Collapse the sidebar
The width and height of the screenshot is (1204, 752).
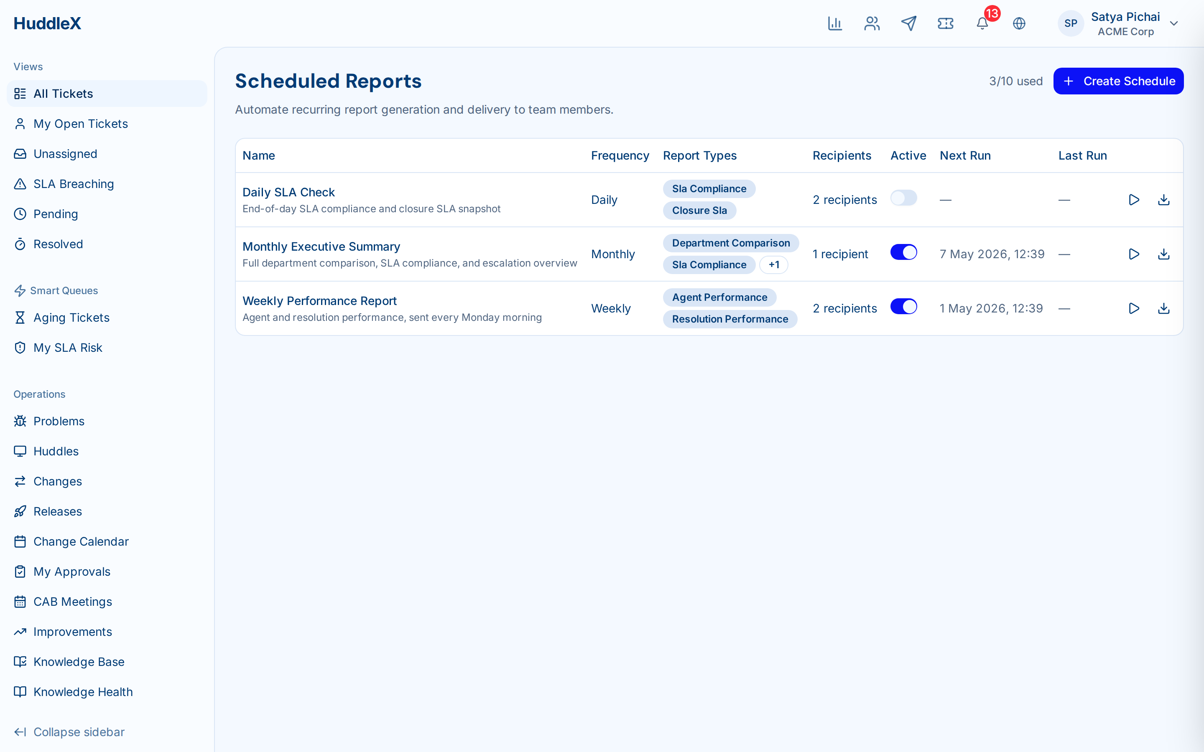click(x=69, y=732)
